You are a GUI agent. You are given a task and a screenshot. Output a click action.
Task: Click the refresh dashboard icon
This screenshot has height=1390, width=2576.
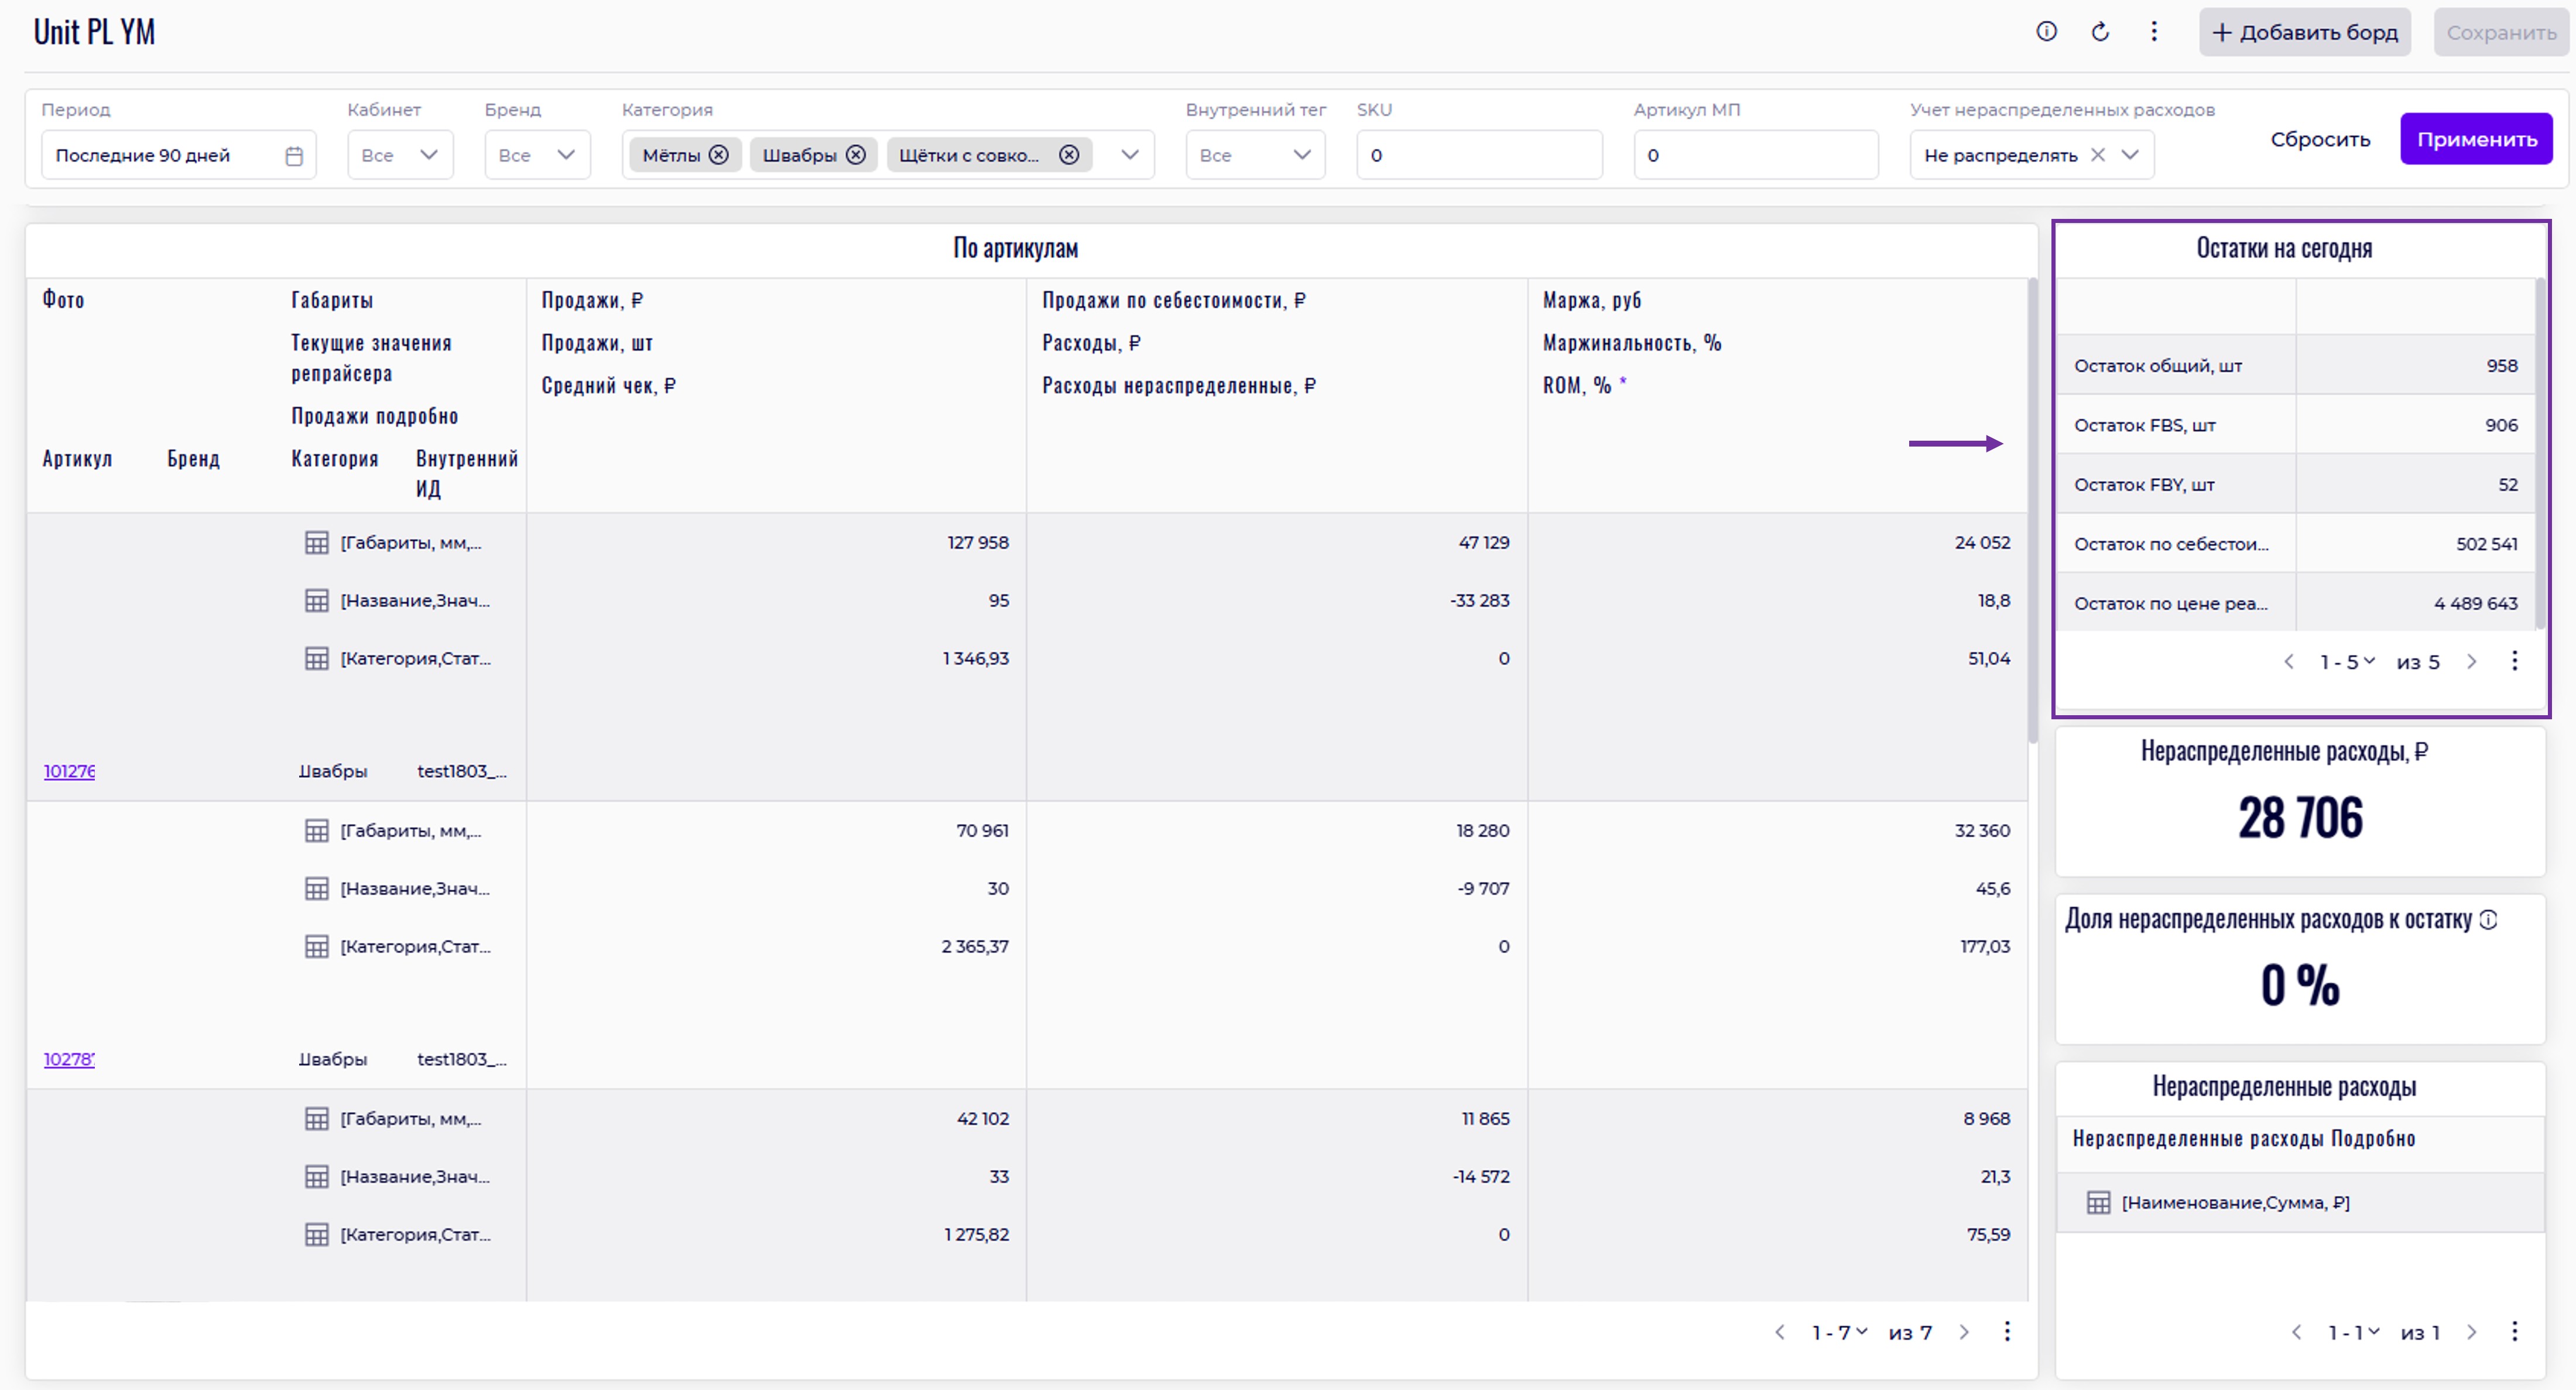(x=2100, y=32)
